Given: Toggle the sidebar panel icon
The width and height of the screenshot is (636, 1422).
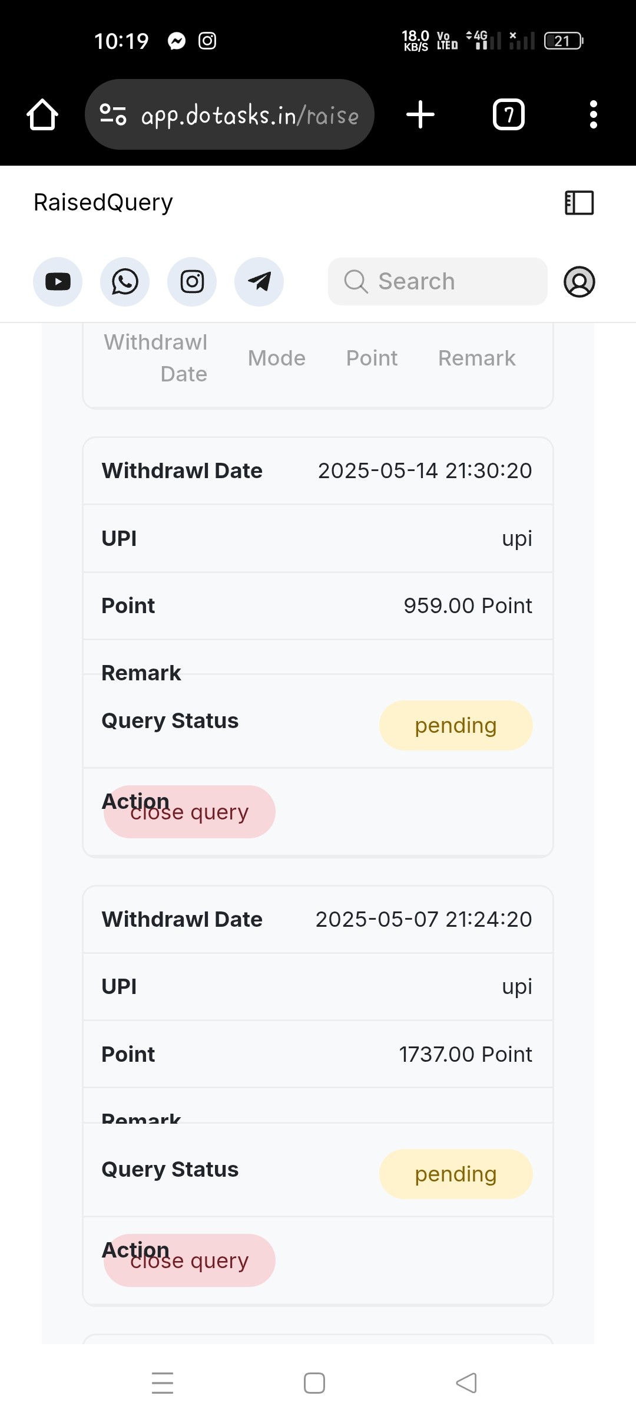Looking at the screenshot, I should pos(579,203).
